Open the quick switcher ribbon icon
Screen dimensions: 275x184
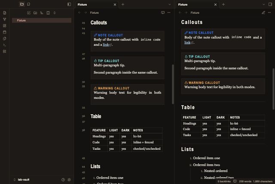[5, 13]
